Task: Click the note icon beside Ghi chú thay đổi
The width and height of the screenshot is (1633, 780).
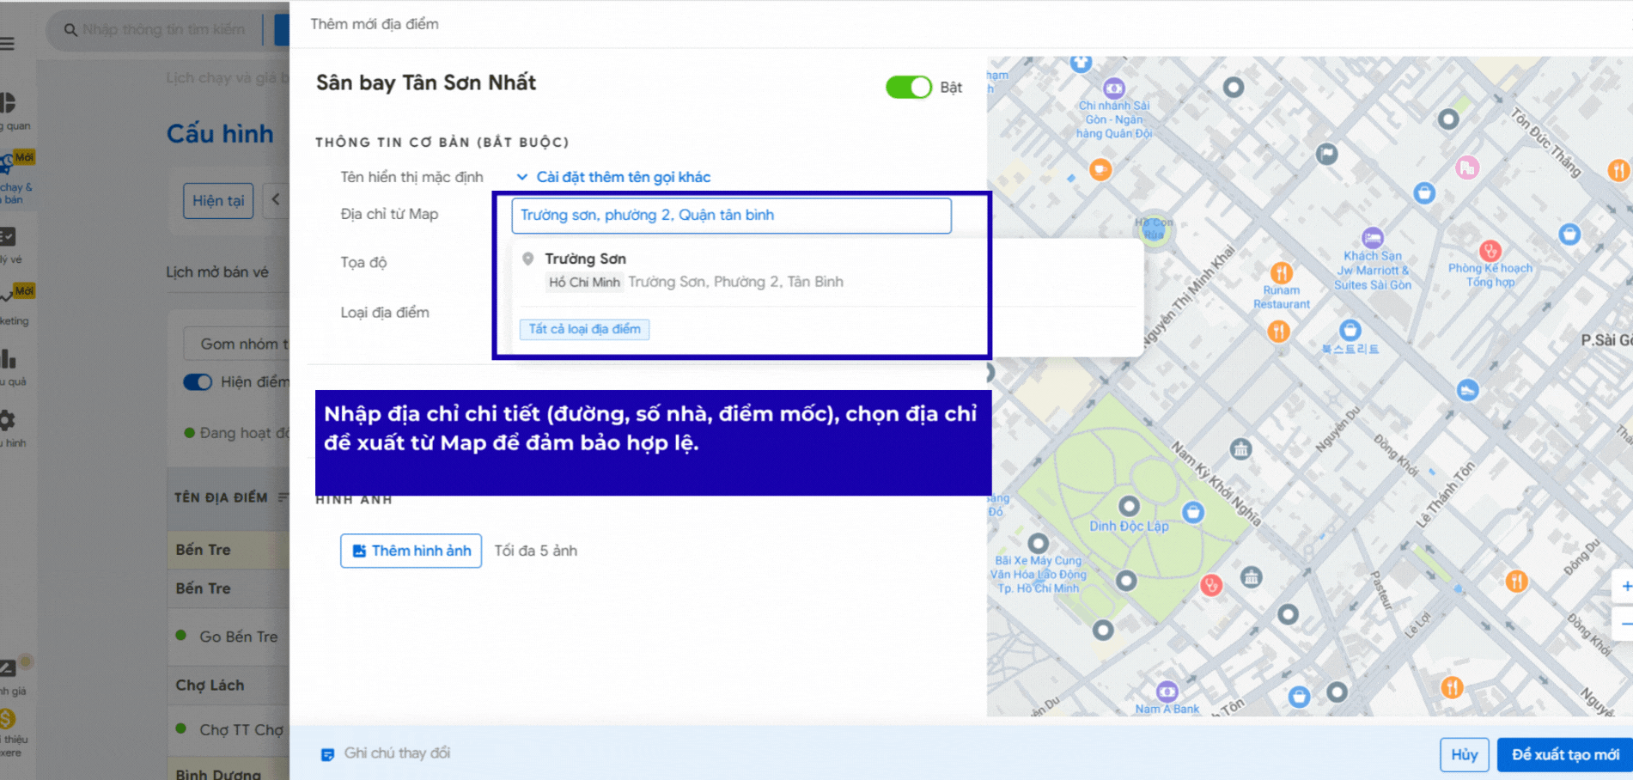Action: 327,754
